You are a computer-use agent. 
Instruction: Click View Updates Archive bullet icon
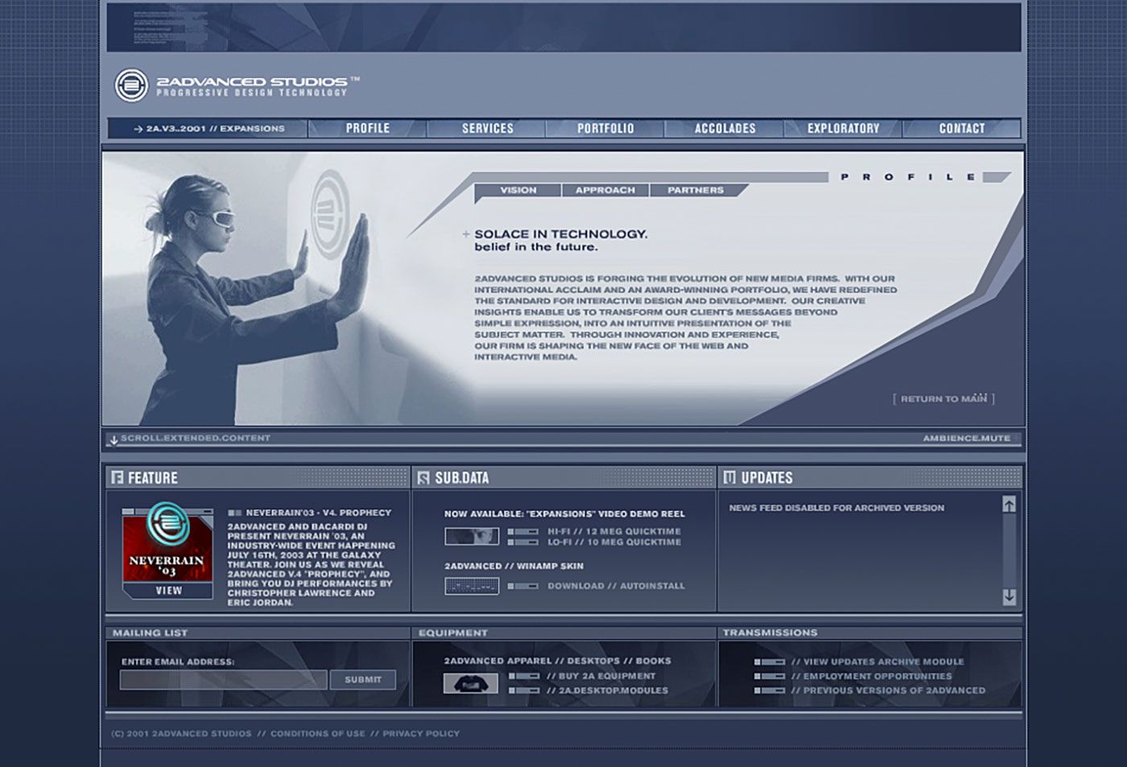(770, 662)
